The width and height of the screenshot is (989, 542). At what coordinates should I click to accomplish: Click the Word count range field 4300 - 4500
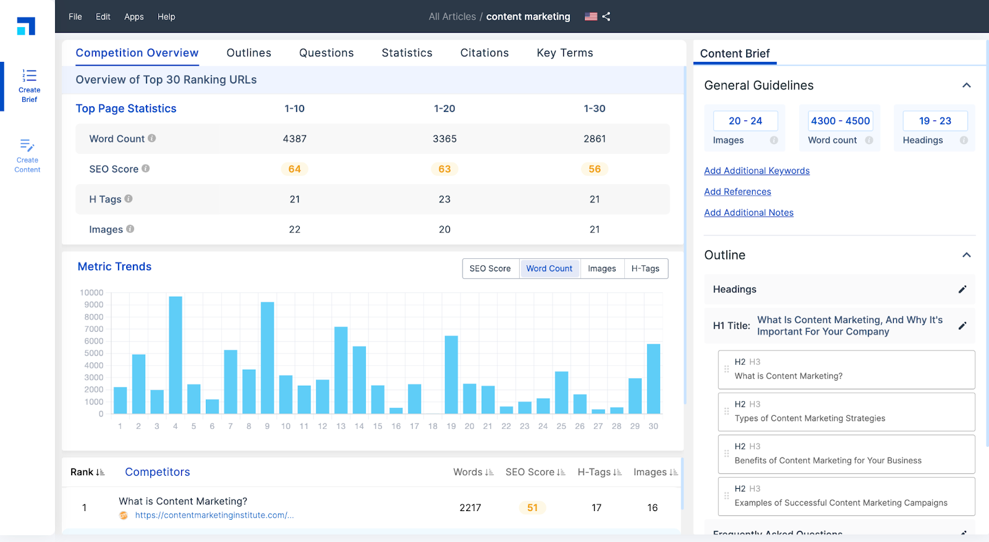point(840,121)
